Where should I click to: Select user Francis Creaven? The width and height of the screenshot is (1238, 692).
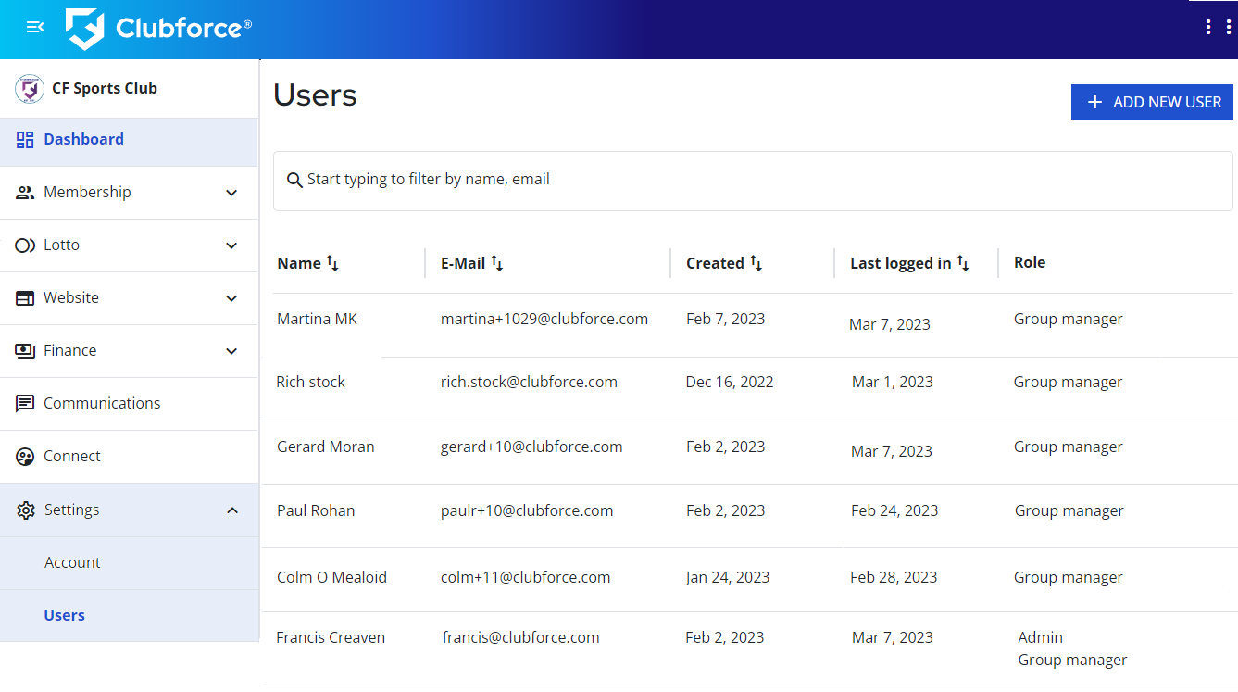(331, 638)
